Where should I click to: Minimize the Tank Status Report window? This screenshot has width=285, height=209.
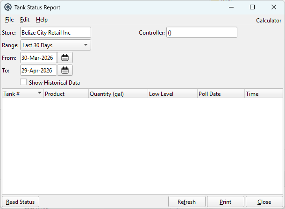coord(231,7)
